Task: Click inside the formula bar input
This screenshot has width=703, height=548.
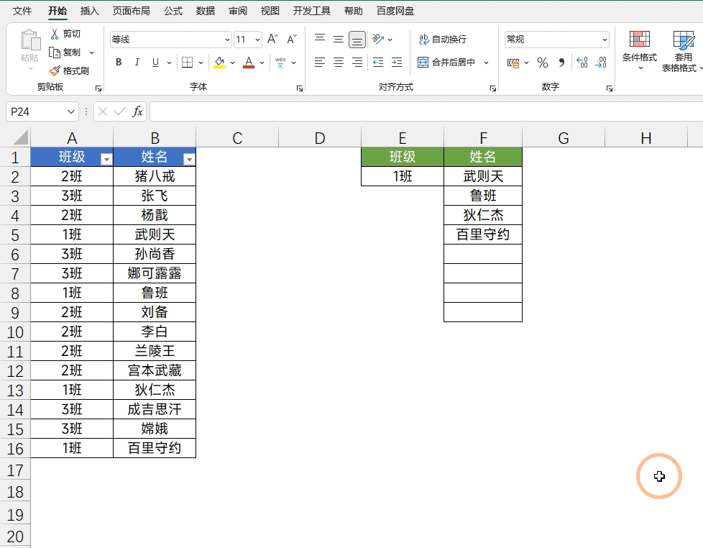Action: (426, 111)
